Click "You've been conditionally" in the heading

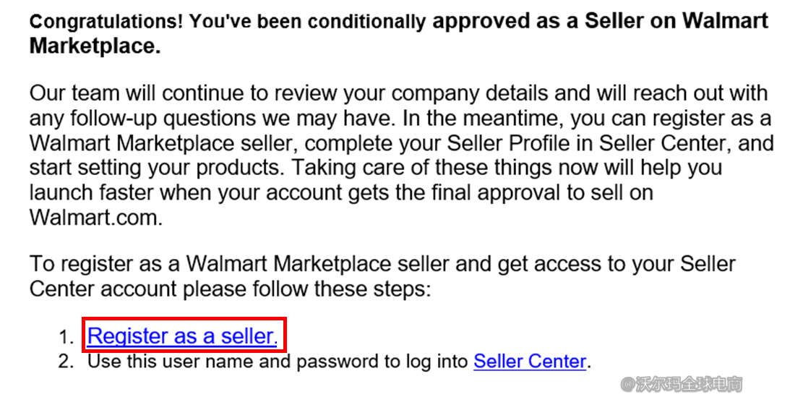click(x=307, y=22)
